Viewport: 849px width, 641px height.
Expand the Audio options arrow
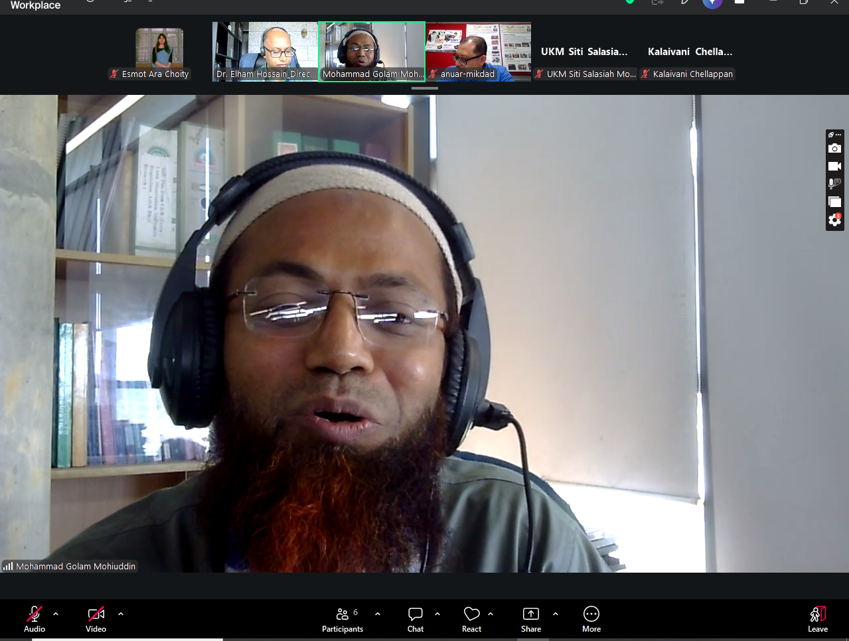point(56,614)
